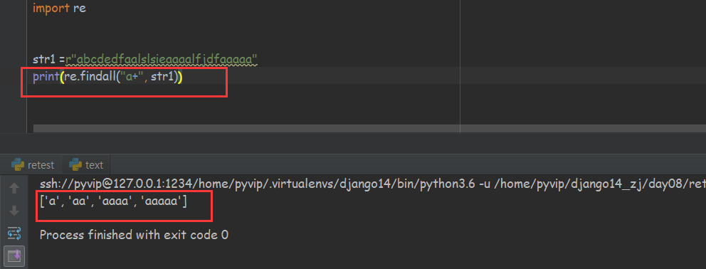Click the Up the Stack Trace arrow
The width and height of the screenshot is (706, 269).
[14, 188]
